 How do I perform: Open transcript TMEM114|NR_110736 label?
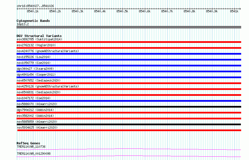(x=31, y=147)
